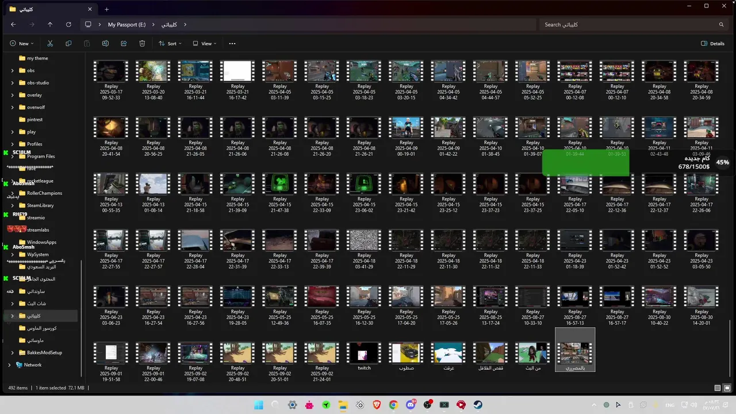Open the Windows Start menu
The image size is (736, 414).
tap(258, 405)
